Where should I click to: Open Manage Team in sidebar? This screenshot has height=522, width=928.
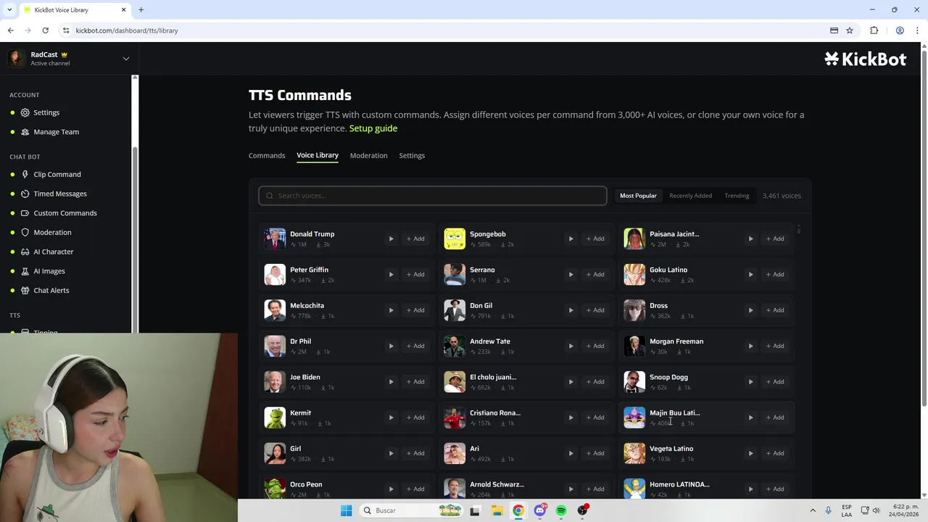pos(56,132)
